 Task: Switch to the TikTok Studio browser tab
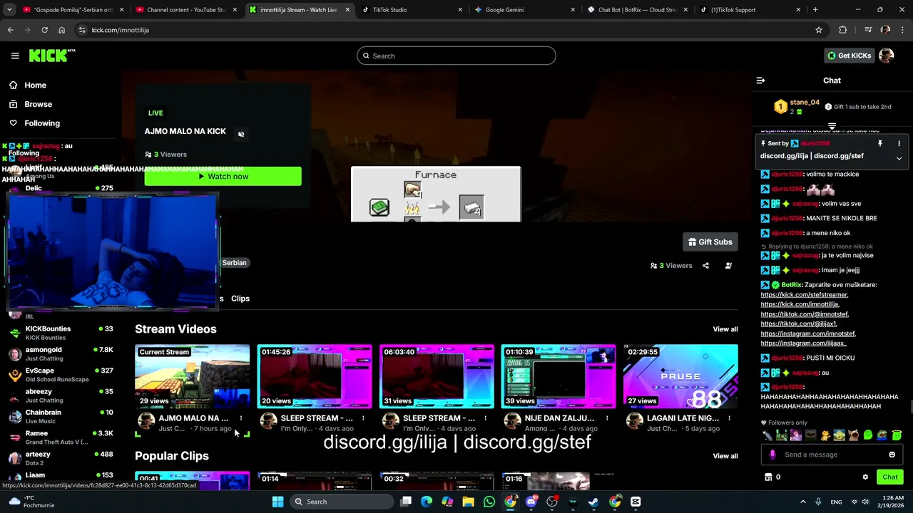tap(412, 10)
